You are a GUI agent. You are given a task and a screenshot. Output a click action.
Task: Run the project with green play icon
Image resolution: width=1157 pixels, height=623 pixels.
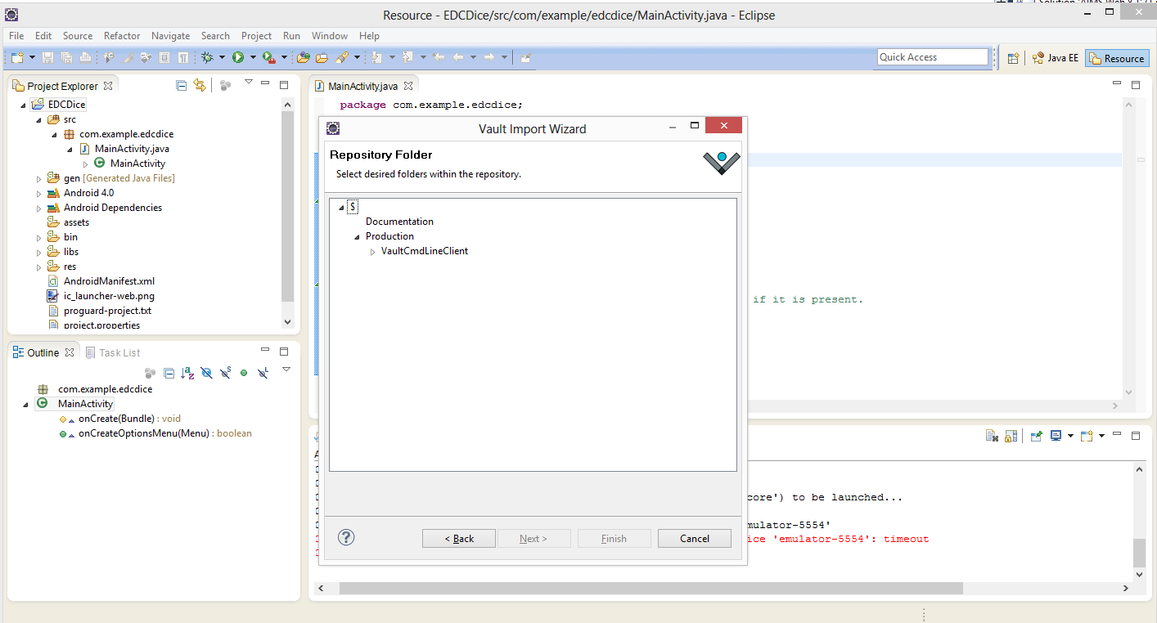tap(238, 57)
